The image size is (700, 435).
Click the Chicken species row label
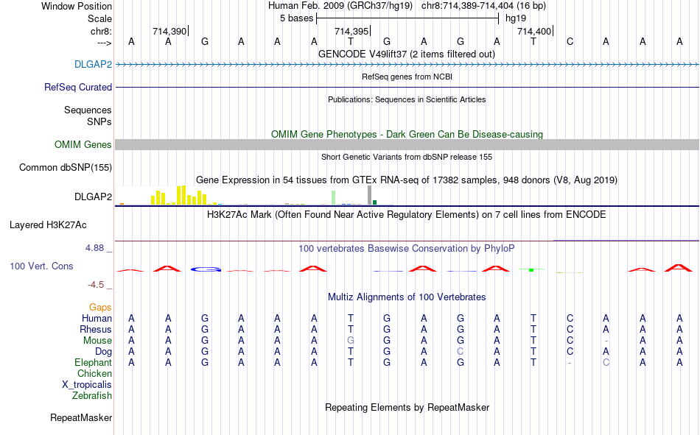pos(94,373)
